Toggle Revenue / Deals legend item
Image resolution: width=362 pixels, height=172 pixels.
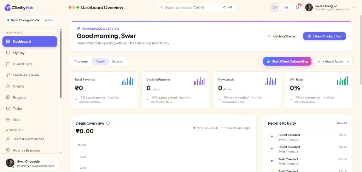[x=206, y=128]
